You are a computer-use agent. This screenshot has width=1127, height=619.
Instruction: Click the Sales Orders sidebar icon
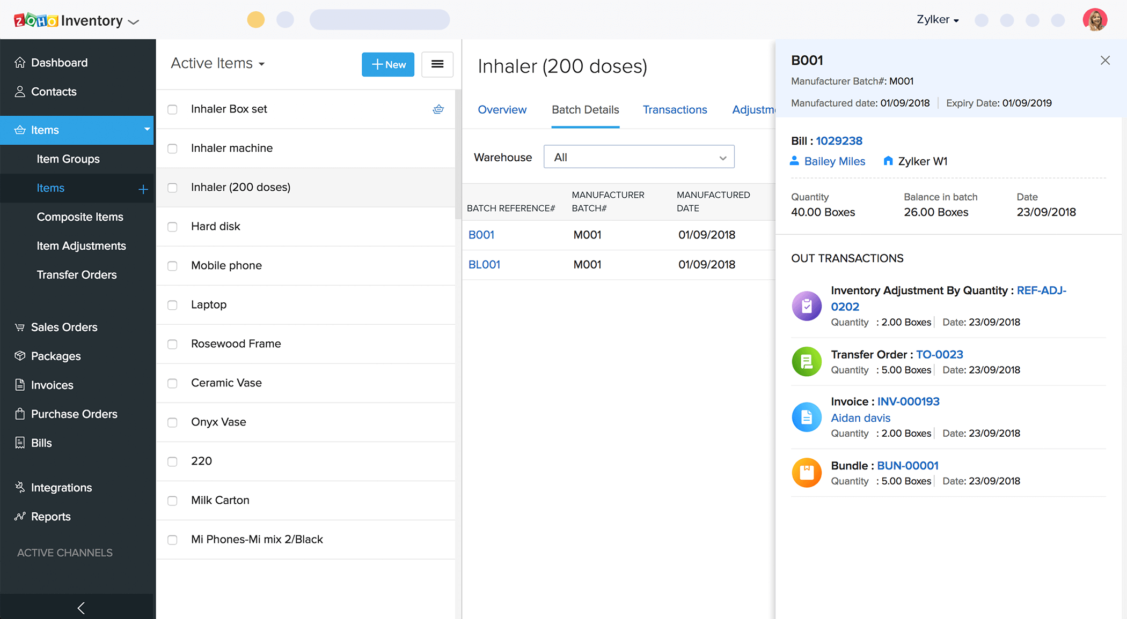click(x=20, y=326)
